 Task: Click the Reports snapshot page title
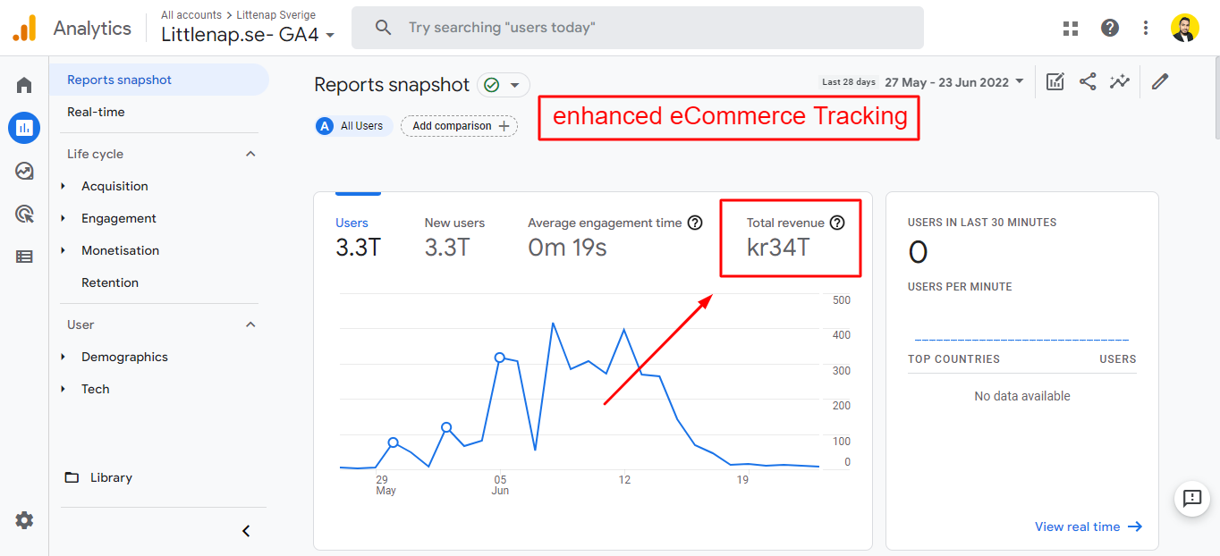pos(392,85)
